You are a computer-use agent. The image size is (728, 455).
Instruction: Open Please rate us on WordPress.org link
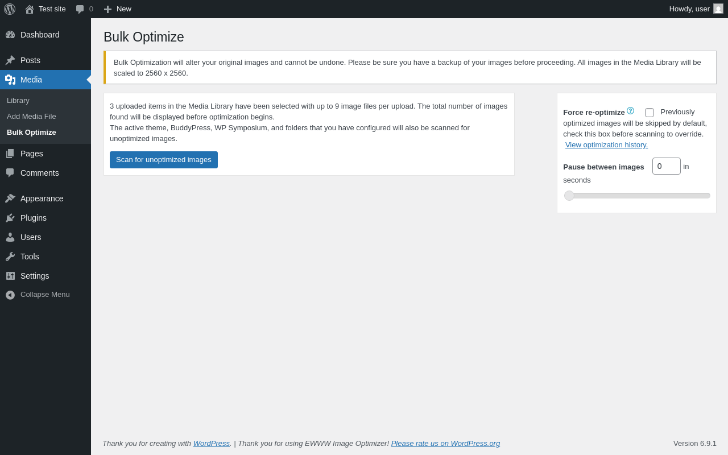pos(445,444)
